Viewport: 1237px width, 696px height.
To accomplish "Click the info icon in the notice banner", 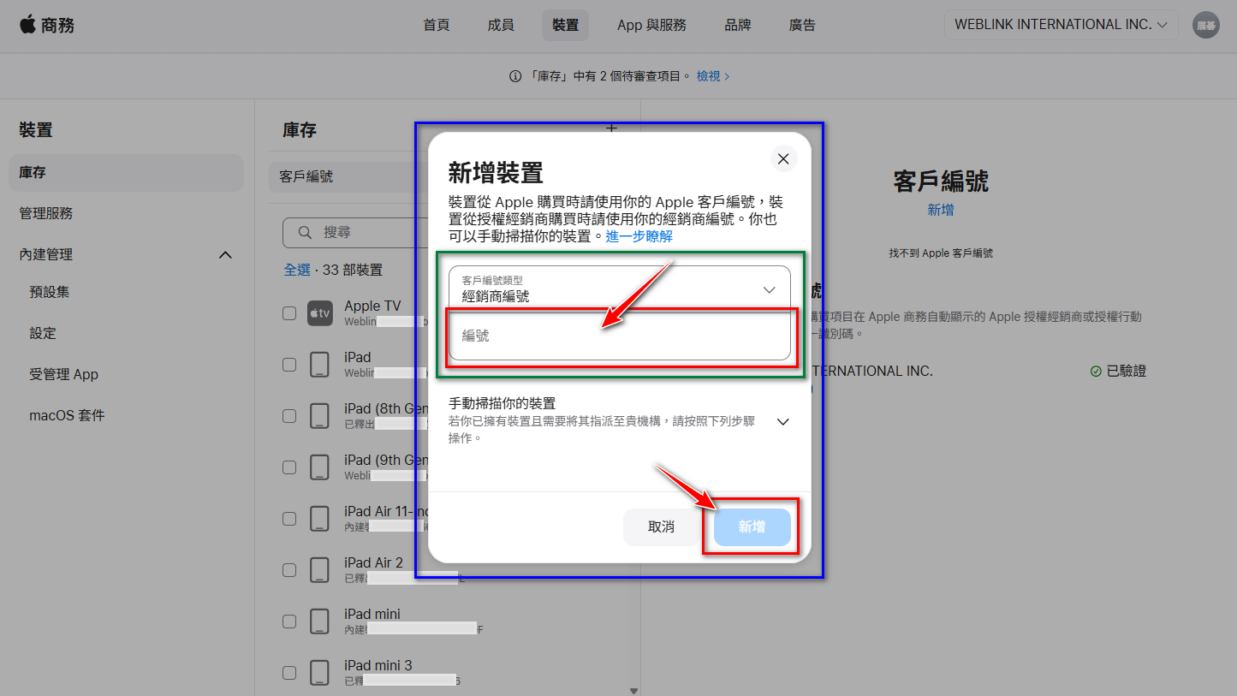I will pyautogui.click(x=515, y=76).
